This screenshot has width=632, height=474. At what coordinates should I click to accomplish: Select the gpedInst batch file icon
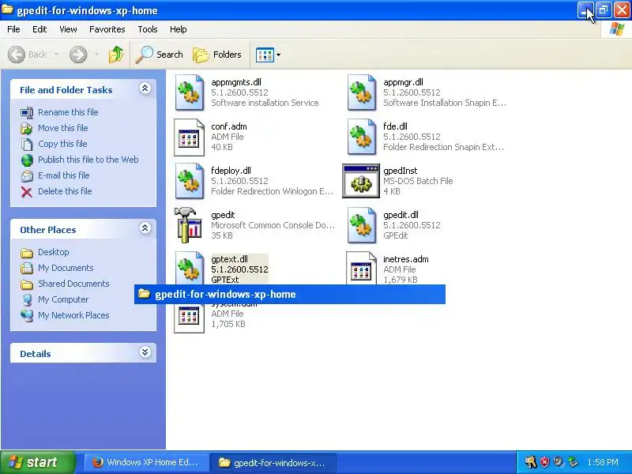tap(361, 181)
